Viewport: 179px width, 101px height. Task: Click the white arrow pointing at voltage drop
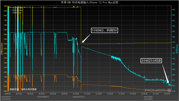coord(86,38)
